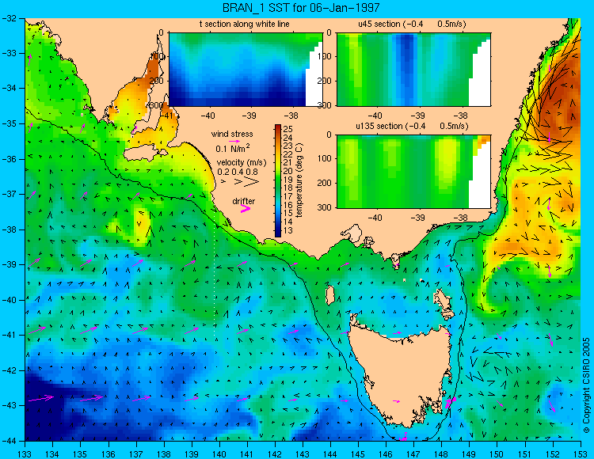Click the title 'BRAN_1 SST for 06-Jan-1997'
This screenshot has height=459, width=594.
(x=300, y=7)
